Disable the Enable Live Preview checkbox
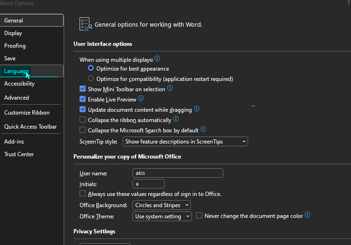 [x=82, y=99]
